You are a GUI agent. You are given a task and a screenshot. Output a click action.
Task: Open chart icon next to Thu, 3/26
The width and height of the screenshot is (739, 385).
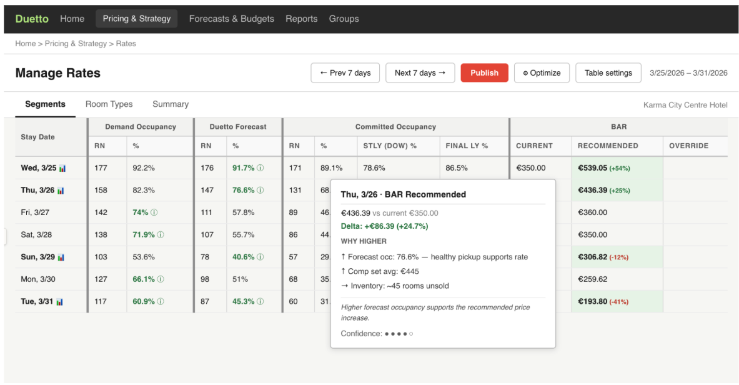point(61,191)
